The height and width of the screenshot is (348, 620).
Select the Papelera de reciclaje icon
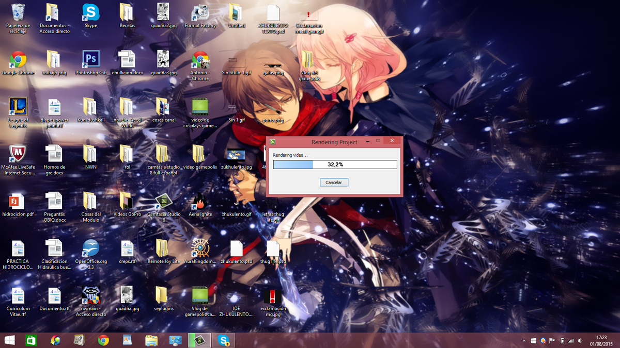(x=18, y=18)
